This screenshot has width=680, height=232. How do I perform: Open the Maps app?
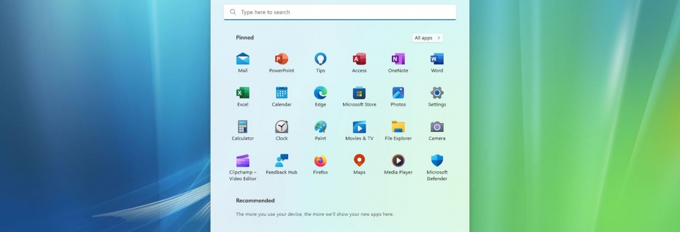coord(359,164)
